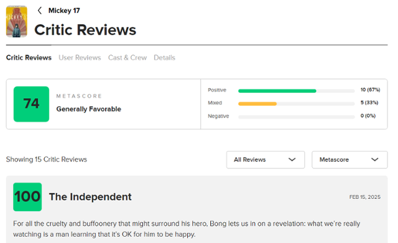398x243 pixels.
Task: Click the chevron arrow in Metascore sort box
Action: tap(374, 160)
